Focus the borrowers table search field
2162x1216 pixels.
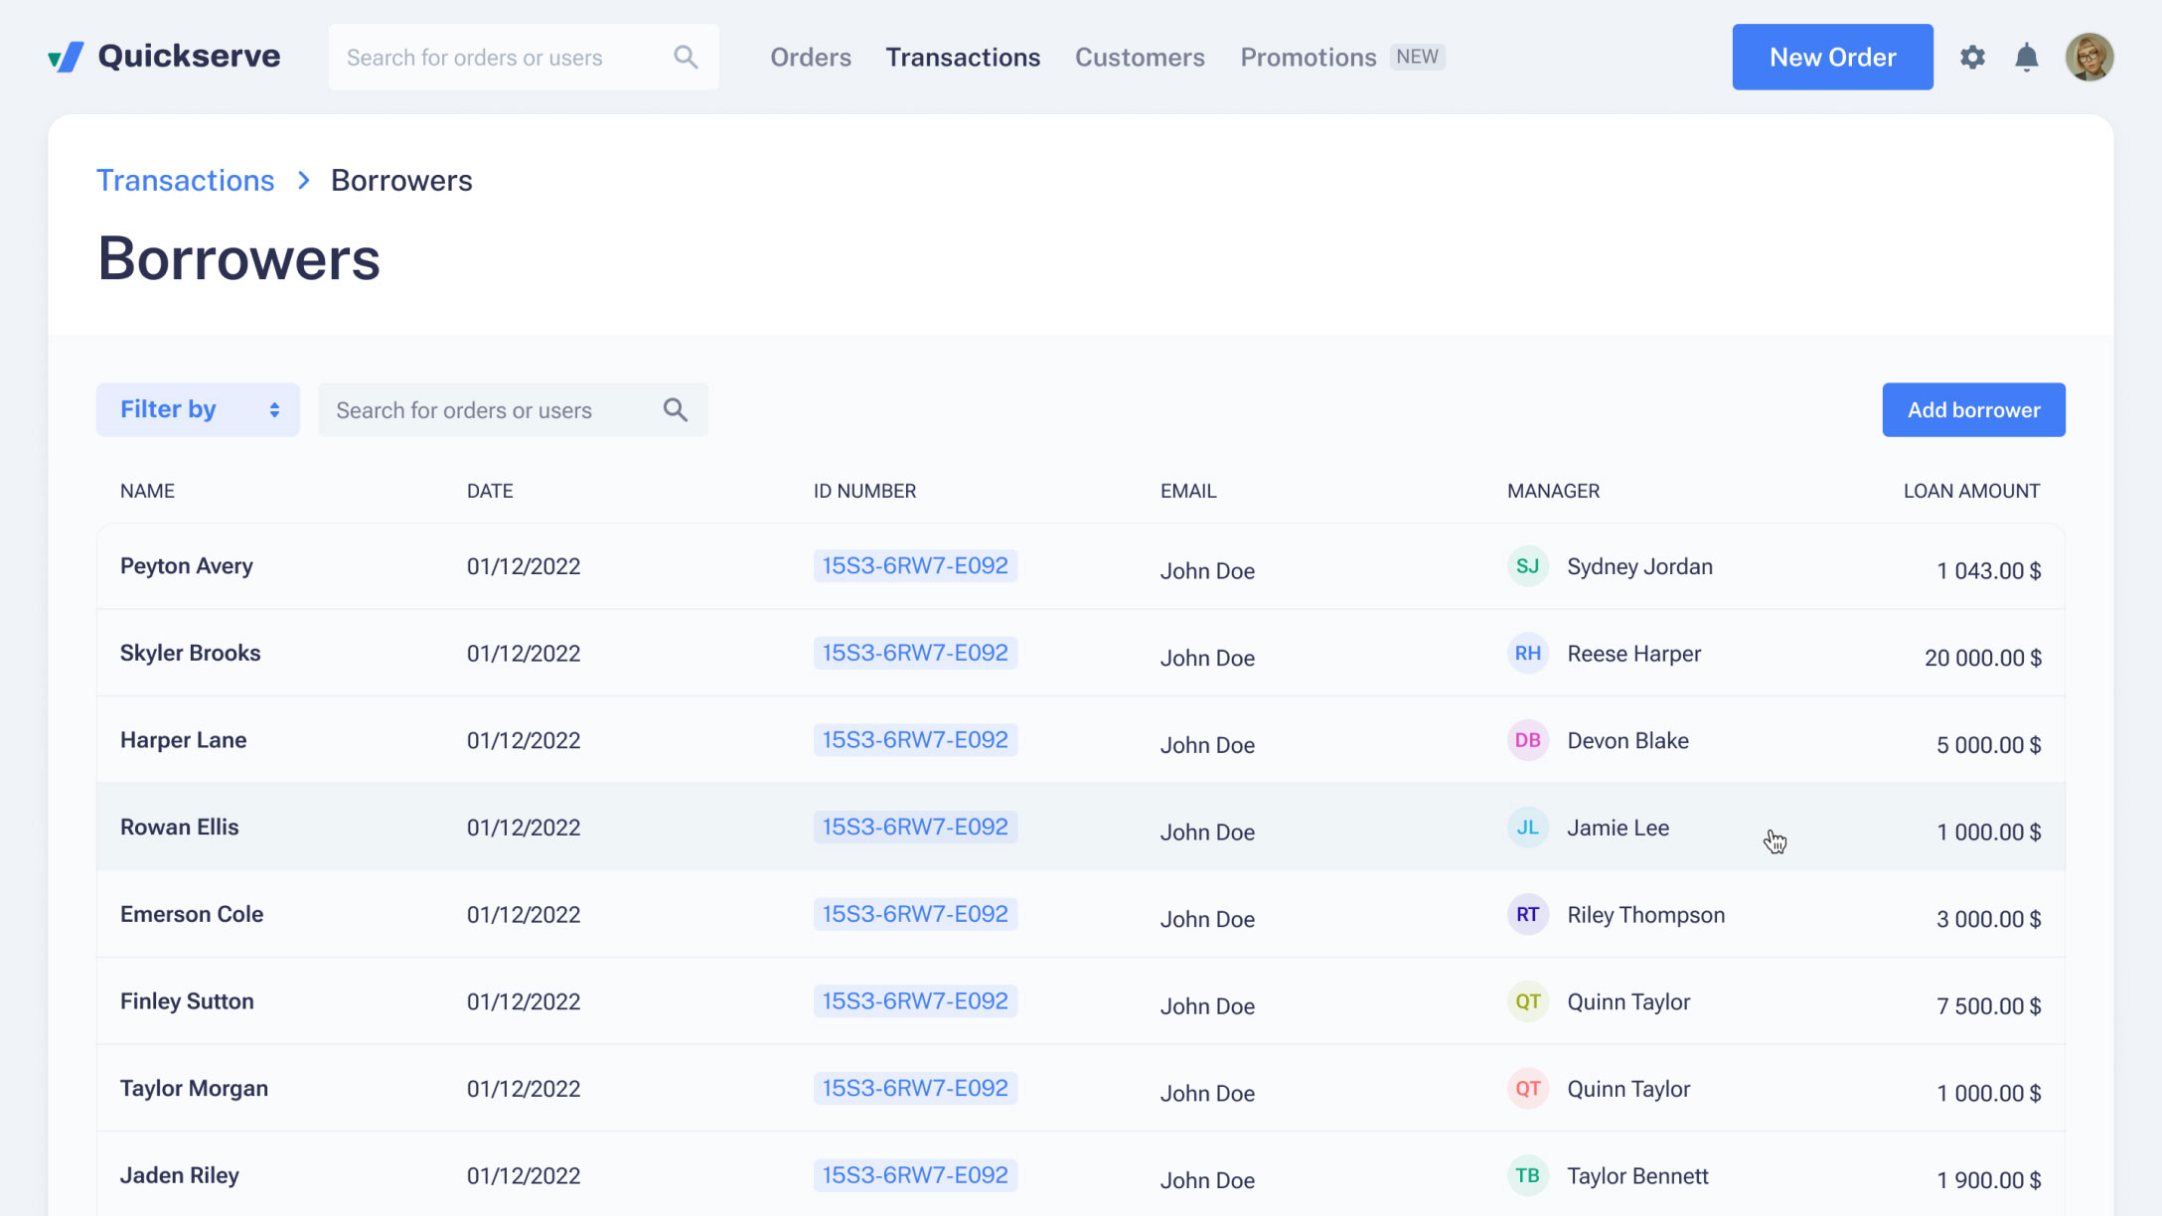click(487, 410)
